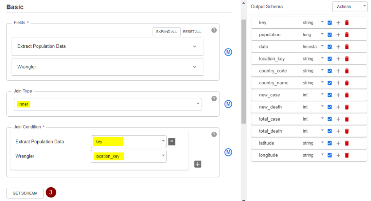
Task: Open the Actions menu in Output Schema
Action: point(350,7)
